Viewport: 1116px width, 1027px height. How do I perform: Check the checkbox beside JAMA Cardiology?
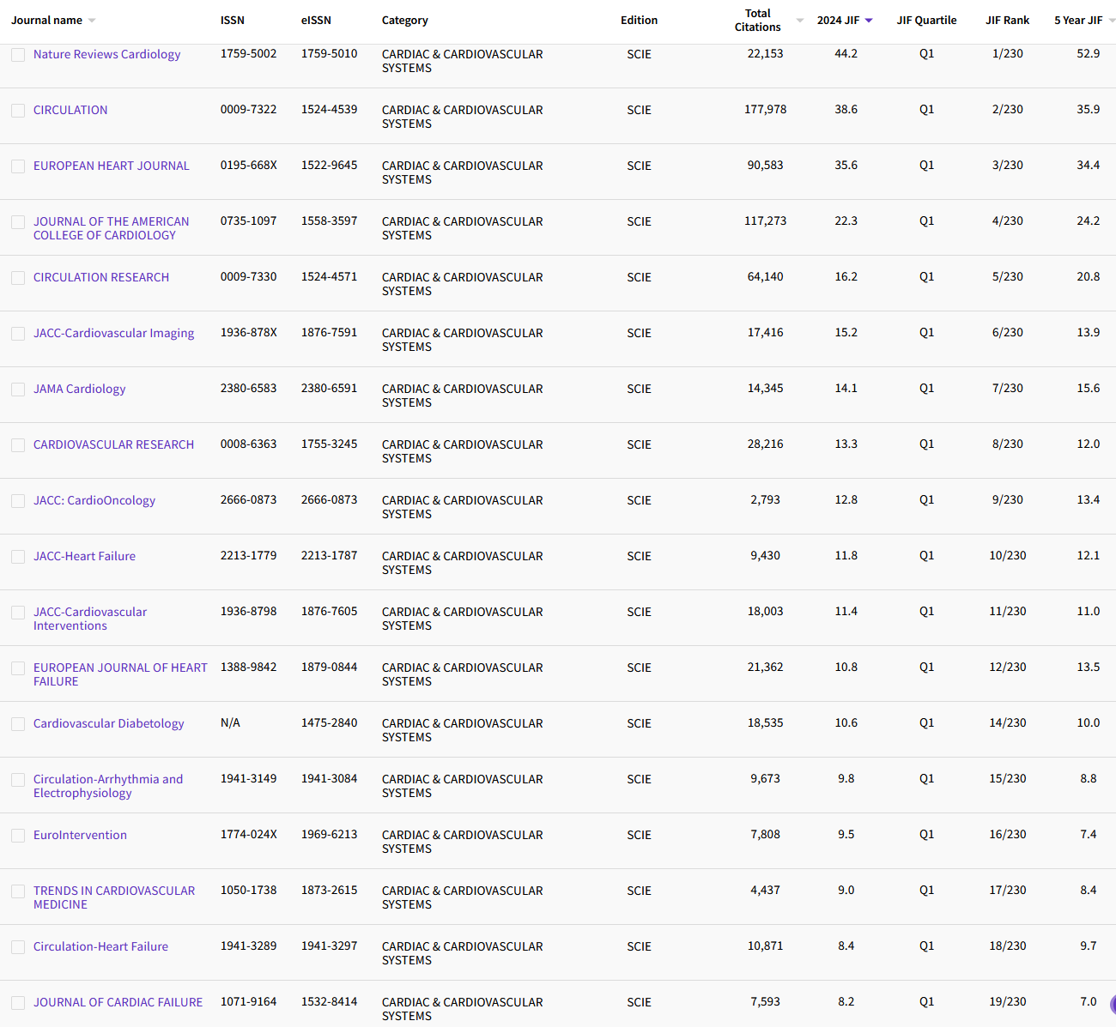click(18, 389)
